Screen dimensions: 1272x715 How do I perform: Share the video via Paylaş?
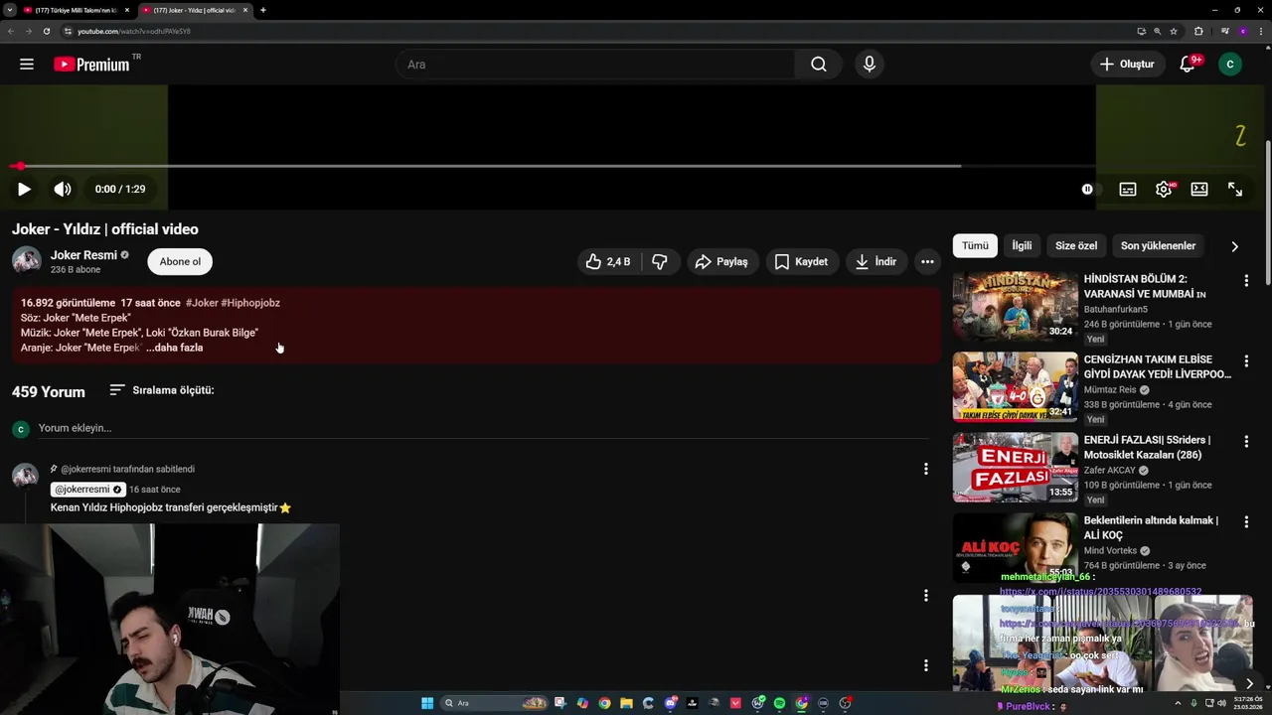(721, 261)
